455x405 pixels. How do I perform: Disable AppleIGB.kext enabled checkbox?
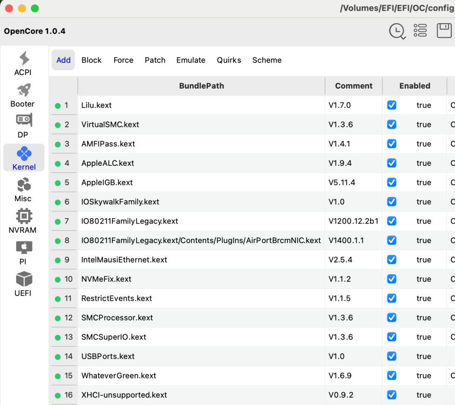click(392, 182)
